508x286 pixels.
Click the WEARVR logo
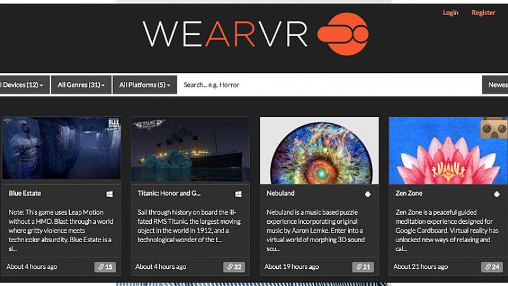click(255, 34)
